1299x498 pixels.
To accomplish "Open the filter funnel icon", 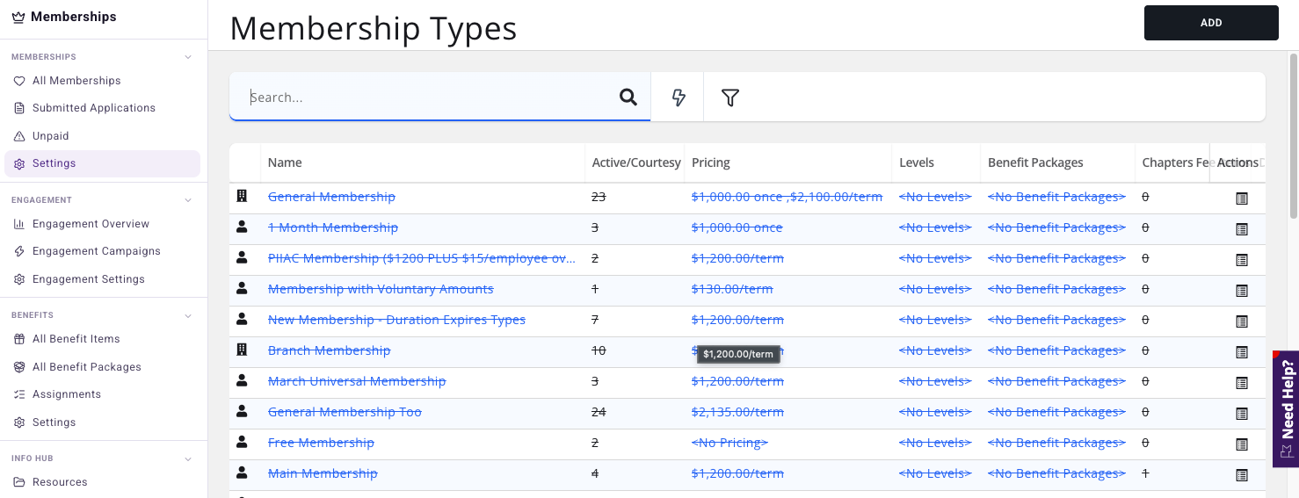I will (x=729, y=97).
